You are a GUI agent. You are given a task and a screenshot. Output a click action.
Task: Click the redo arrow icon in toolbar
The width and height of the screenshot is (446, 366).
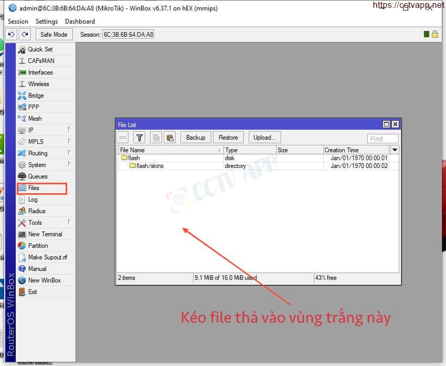click(x=25, y=35)
